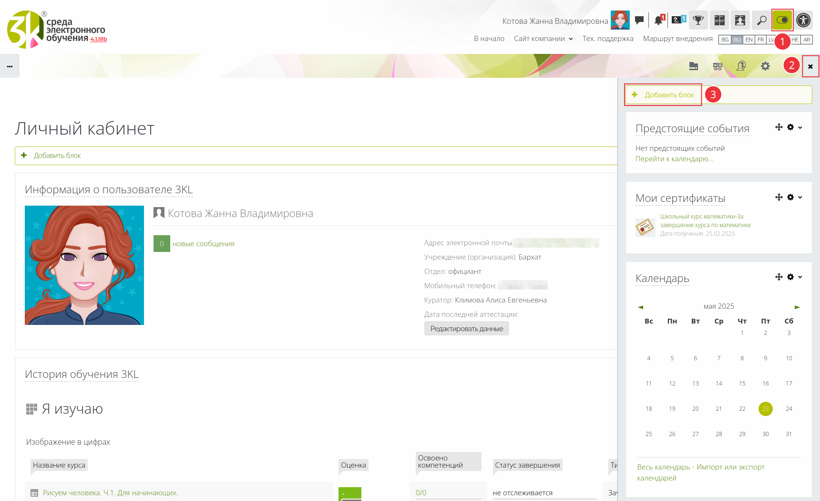This screenshot has height=501, width=820.
Task: Click the folder icon in block toolbar
Action: tap(694, 66)
